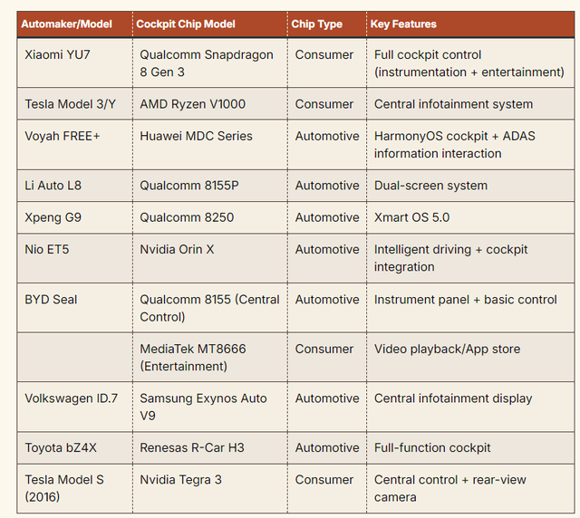Select the BYD Seal cell
The image size is (580, 518).
pyautogui.click(x=52, y=299)
